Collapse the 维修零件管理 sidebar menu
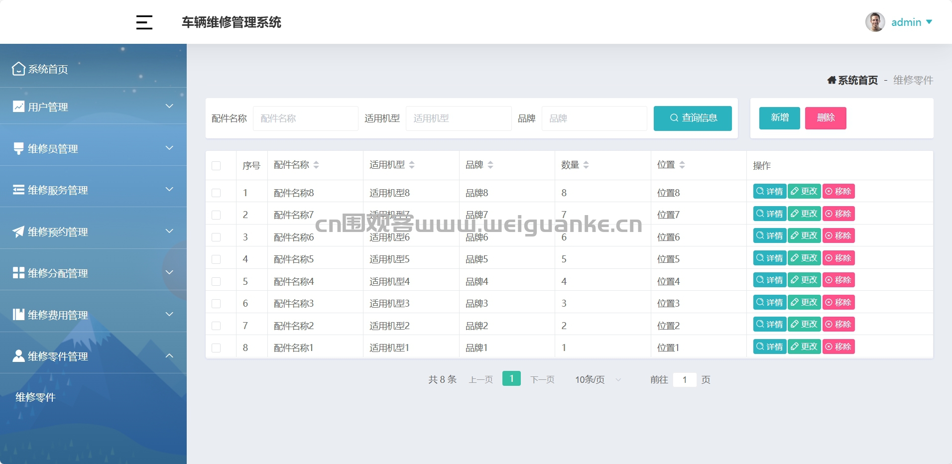Image resolution: width=952 pixels, height=464 pixels. (x=93, y=356)
